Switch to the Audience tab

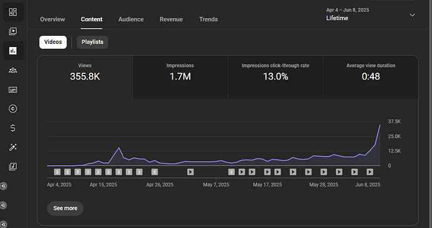point(131,19)
